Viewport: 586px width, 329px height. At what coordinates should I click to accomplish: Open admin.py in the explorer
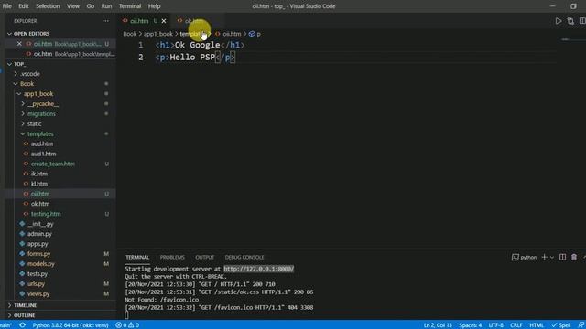coord(39,234)
